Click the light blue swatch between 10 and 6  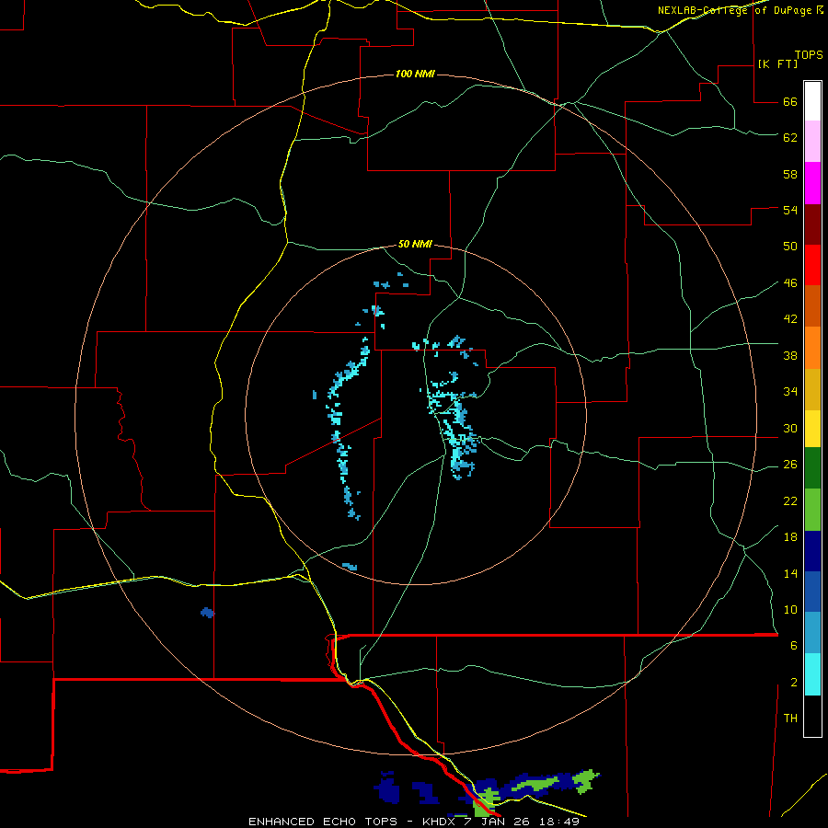pos(812,632)
